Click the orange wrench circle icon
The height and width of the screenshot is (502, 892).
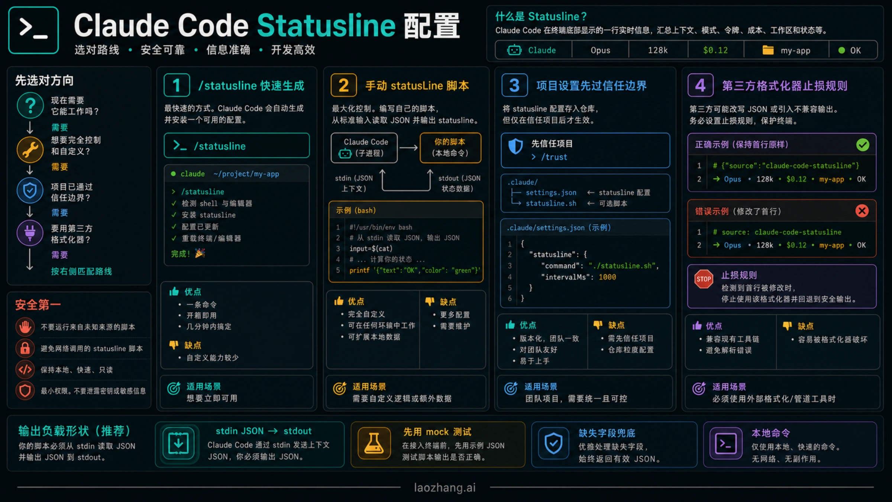[30, 150]
